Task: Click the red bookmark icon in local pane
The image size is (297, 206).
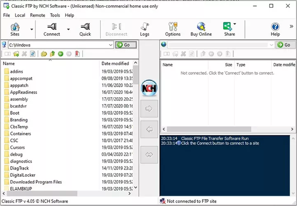Action: pos(77,54)
